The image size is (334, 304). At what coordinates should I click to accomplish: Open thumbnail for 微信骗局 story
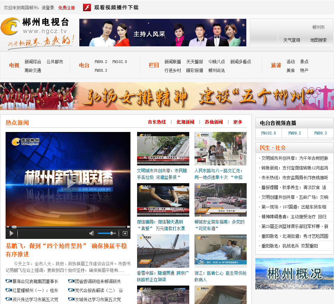(x=163, y=200)
